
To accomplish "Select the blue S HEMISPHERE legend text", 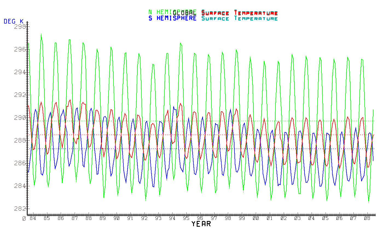I will point(172,18).
